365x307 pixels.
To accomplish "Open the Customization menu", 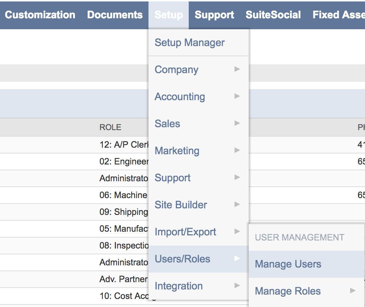I will [x=40, y=15].
